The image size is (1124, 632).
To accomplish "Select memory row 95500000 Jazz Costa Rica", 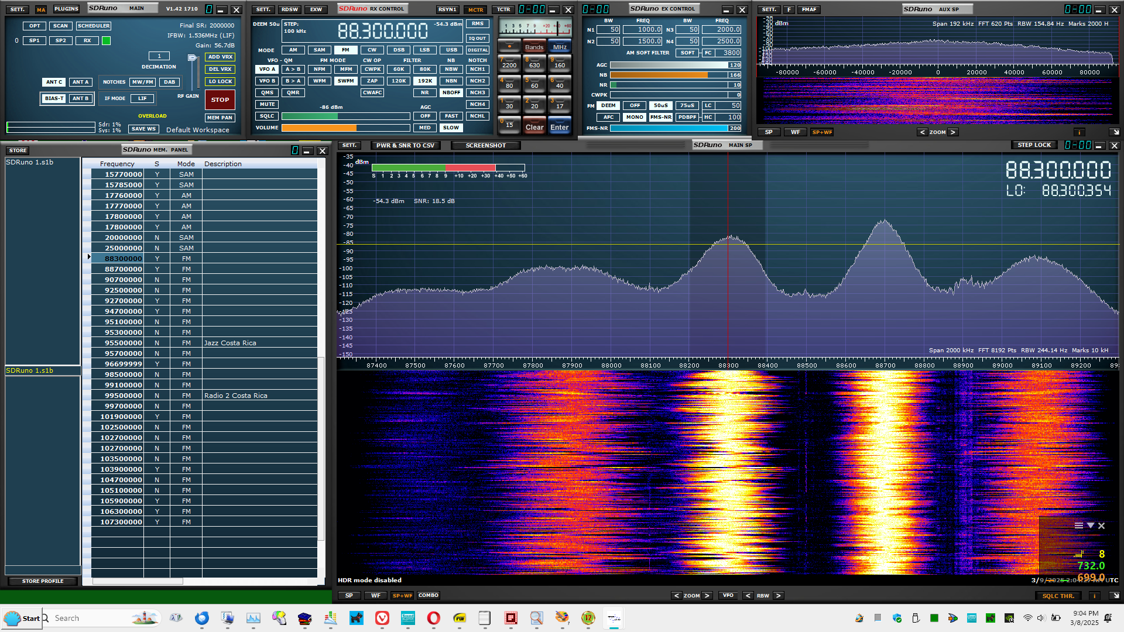I will [x=204, y=343].
